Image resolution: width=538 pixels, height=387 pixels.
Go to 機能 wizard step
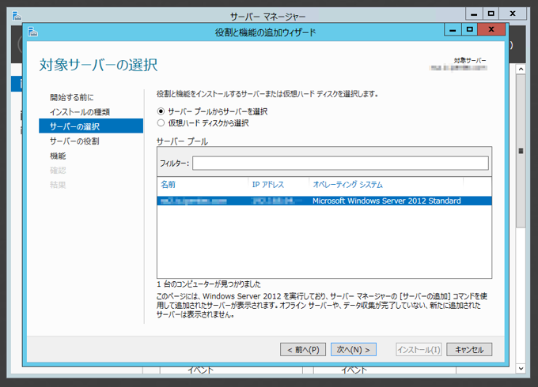pos(58,156)
